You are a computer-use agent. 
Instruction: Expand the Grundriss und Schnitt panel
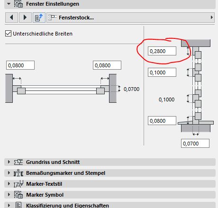9,162
